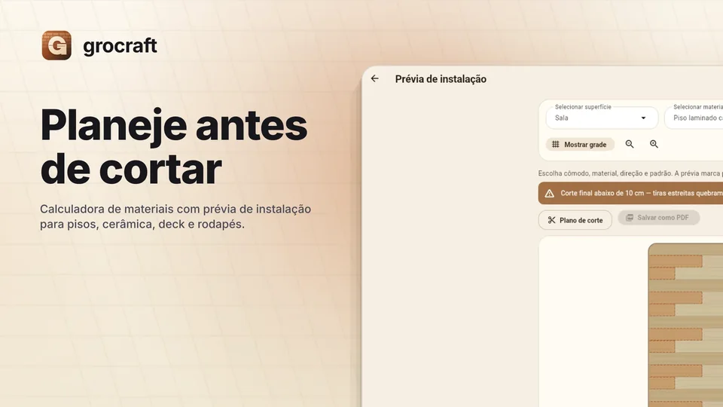Click the Salvar como PDF button
The image size is (723, 407).
click(658, 217)
